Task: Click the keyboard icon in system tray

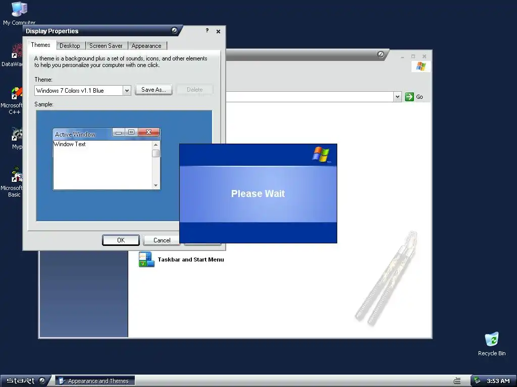Action: (x=457, y=381)
